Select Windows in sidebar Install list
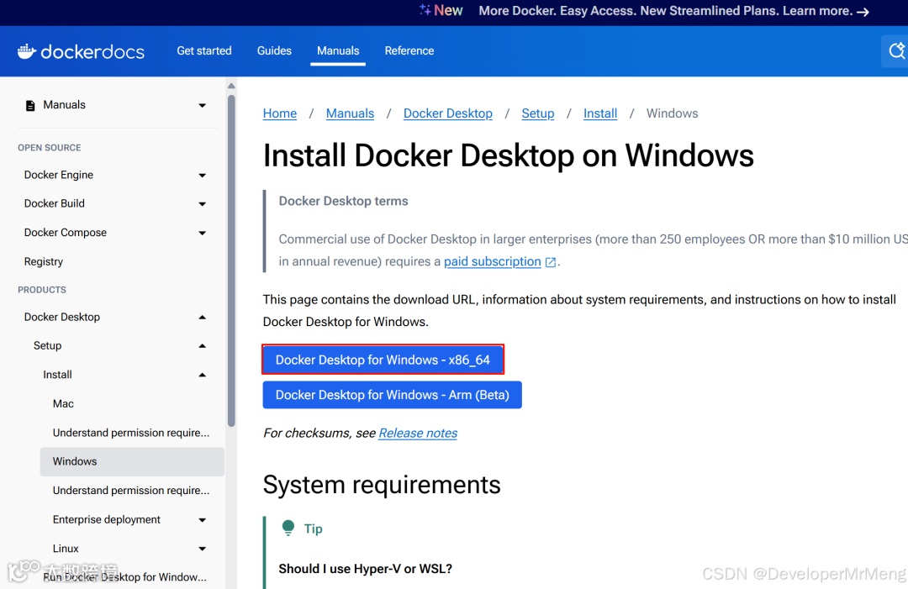The height and width of the screenshot is (589, 908). coord(132,462)
